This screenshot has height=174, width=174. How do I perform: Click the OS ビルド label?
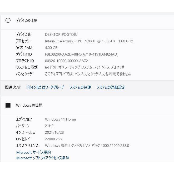[x=23, y=139]
